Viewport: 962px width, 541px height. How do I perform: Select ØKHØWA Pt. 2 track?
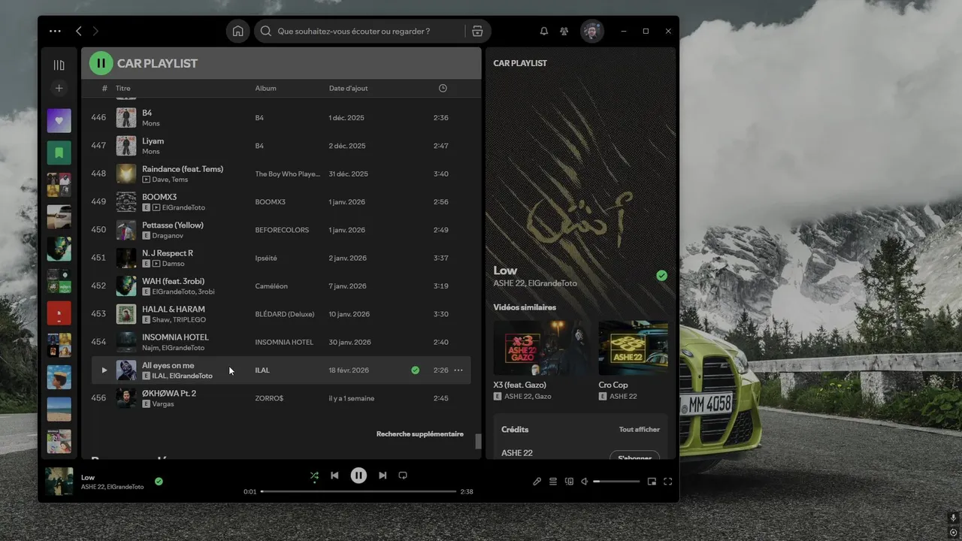pyautogui.click(x=281, y=398)
